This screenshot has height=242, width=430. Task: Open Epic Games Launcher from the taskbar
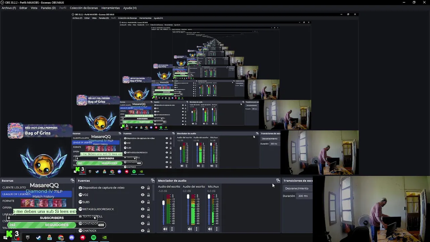click(x=28, y=238)
